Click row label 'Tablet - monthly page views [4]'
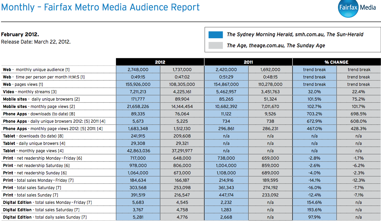Viewport: 381px width, 224px height. click(x=33, y=151)
